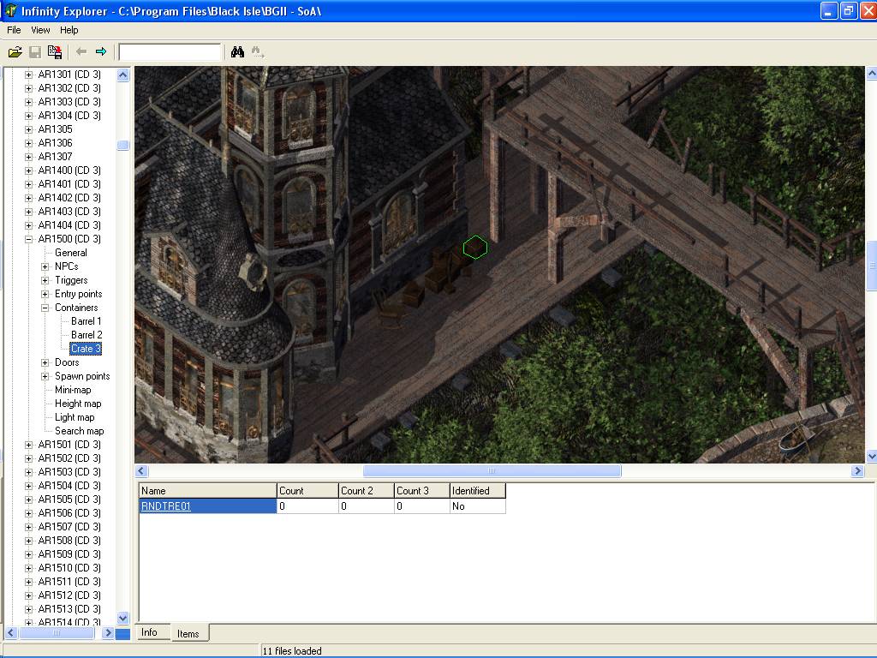877x658 pixels.
Task: Select AR1404 (CD 3) in the tree
Action: (69, 225)
